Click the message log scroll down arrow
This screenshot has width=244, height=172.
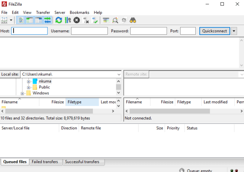pyautogui.click(x=241, y=65)
